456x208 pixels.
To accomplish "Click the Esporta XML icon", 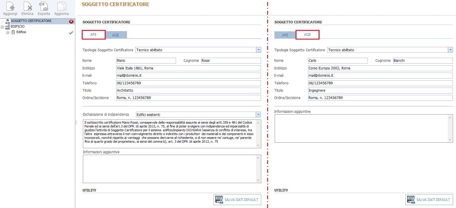I will (x=44, y=6).
